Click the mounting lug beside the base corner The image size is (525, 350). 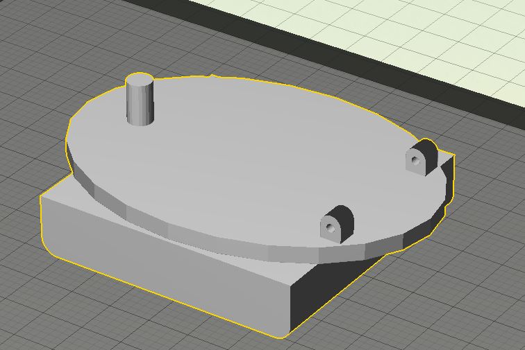coord(422,157)
